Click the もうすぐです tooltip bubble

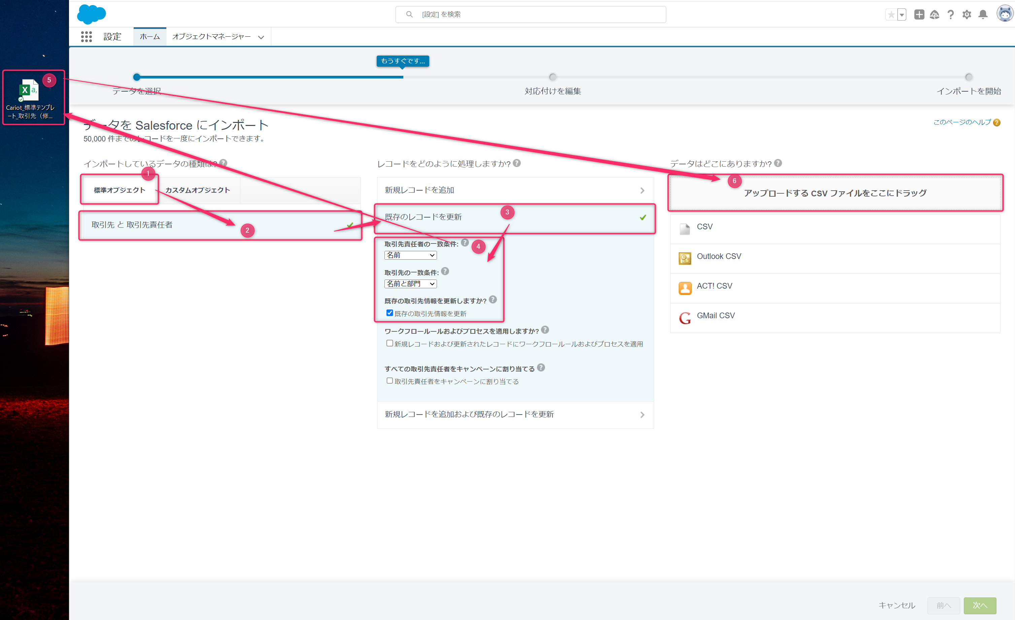coord(402,61)
